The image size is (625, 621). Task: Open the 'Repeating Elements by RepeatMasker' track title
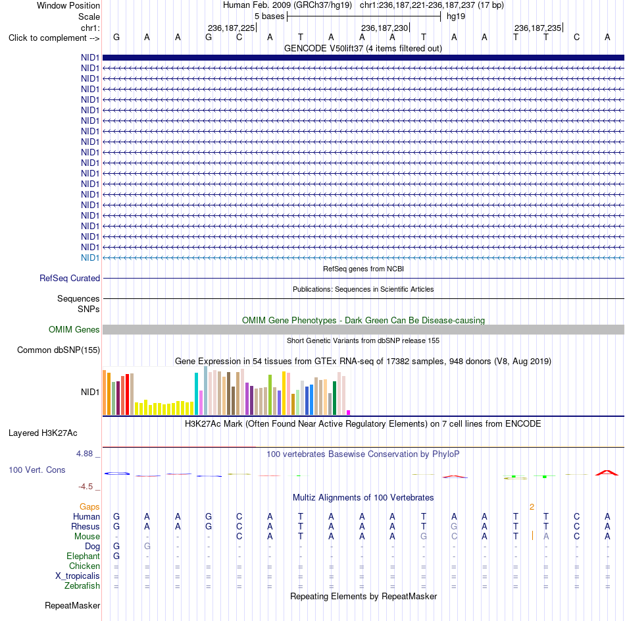(363, 597)
